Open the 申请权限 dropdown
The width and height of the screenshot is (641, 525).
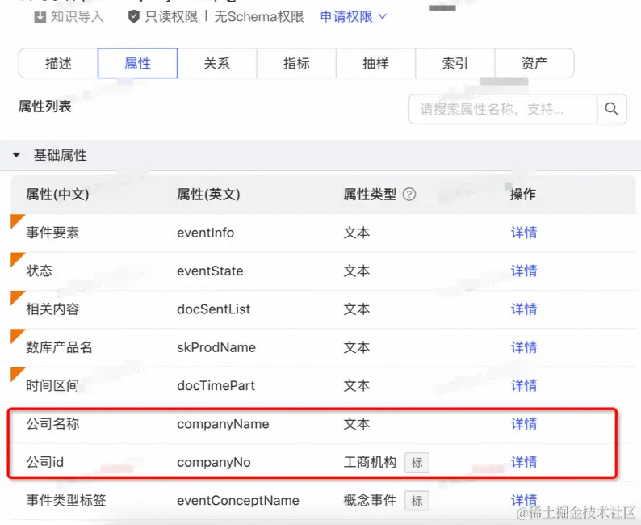coord(354,17)
